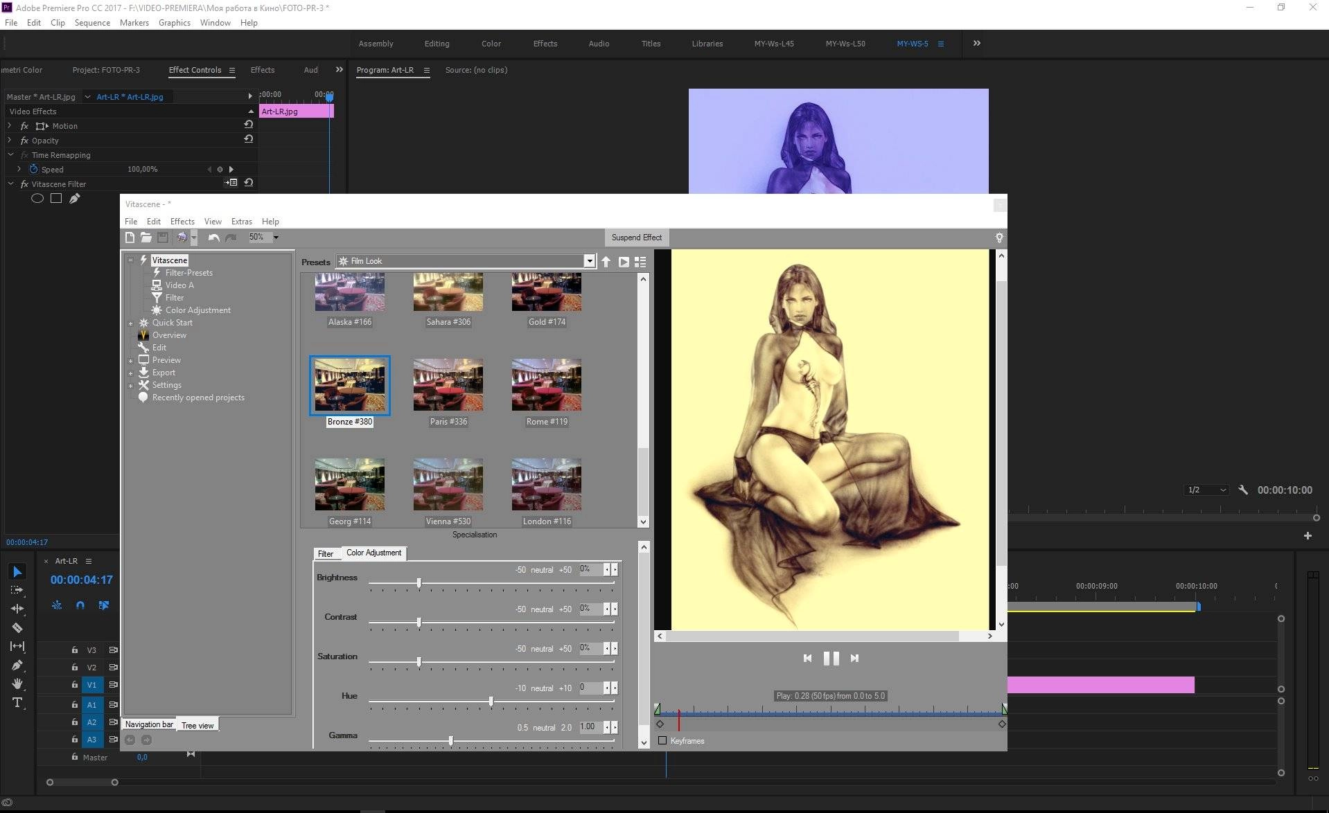Click preset preview play icon beside Presets
The height and width of the screenshot is (813, 1329).
[x=624, y=262]
